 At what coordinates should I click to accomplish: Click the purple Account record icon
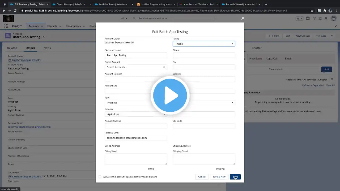(8, 36)
